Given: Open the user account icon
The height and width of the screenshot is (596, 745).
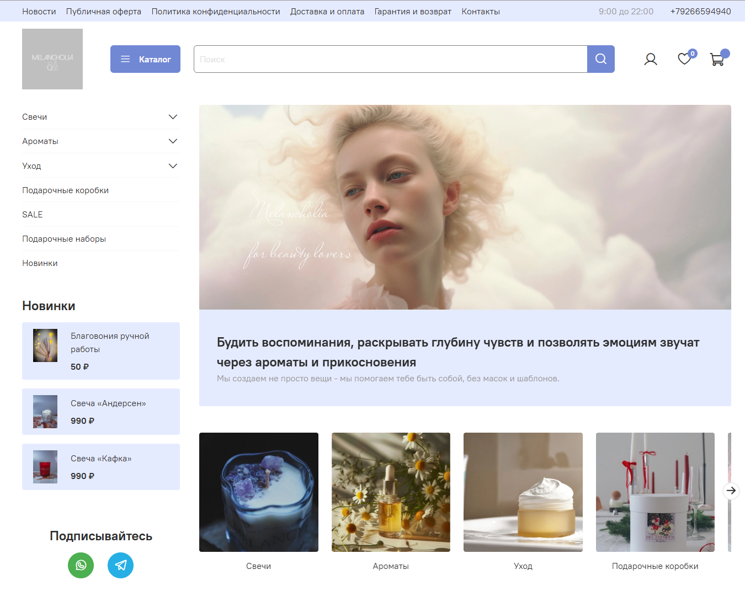Looking at the screenshot, I should (651, 59).
